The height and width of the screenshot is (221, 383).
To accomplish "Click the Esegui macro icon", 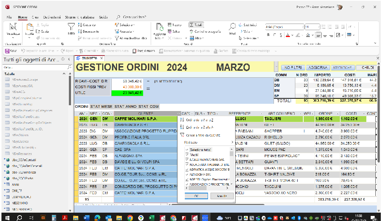I will pos(134,51).
